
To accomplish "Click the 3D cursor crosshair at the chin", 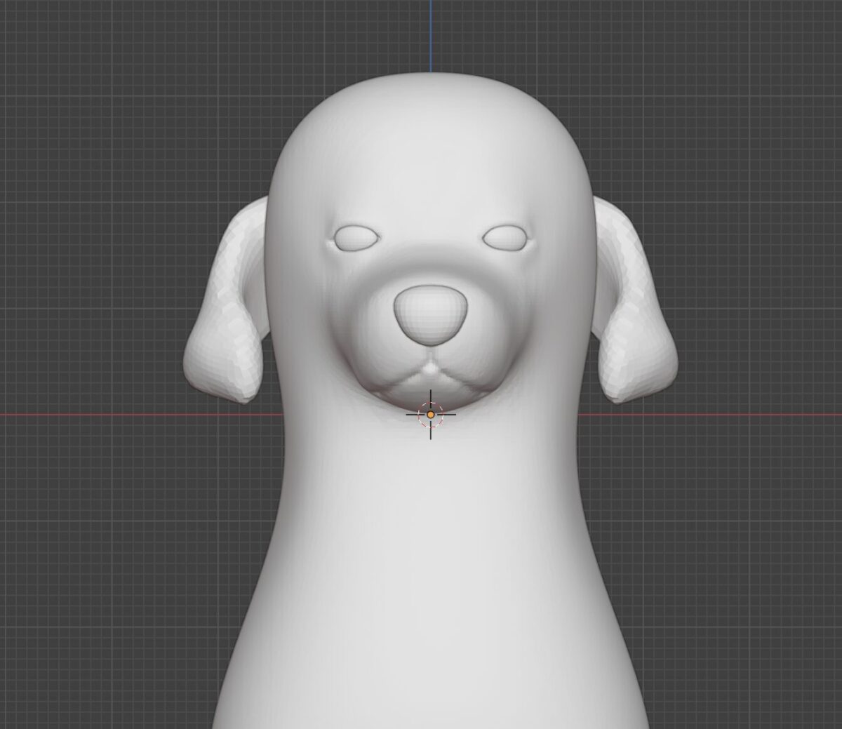I will (430, 415).
